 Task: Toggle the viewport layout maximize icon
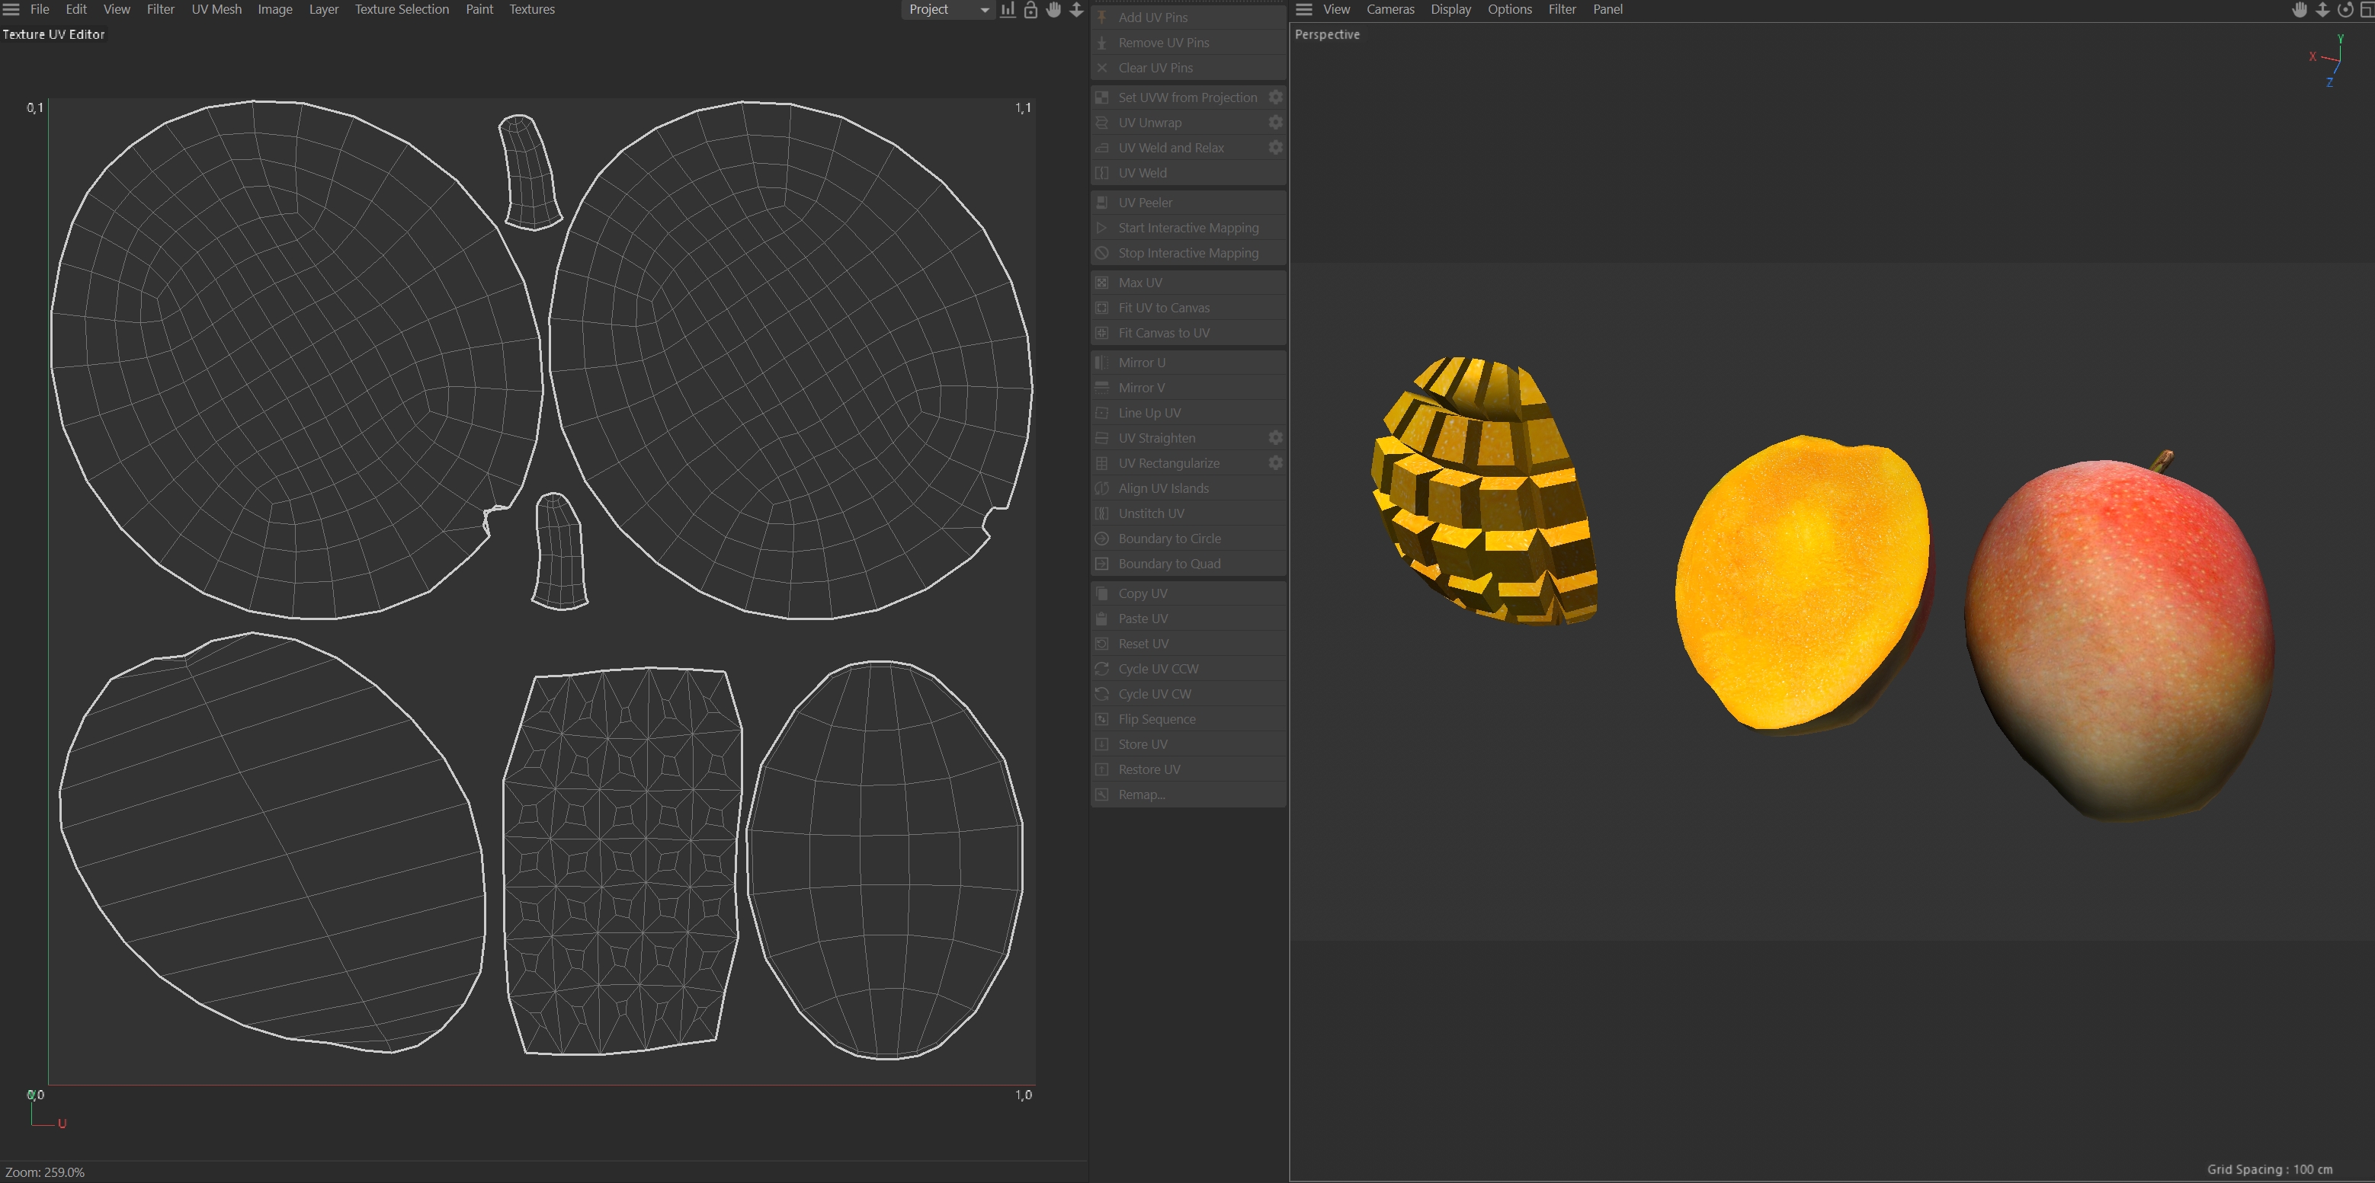point(2366,9)
